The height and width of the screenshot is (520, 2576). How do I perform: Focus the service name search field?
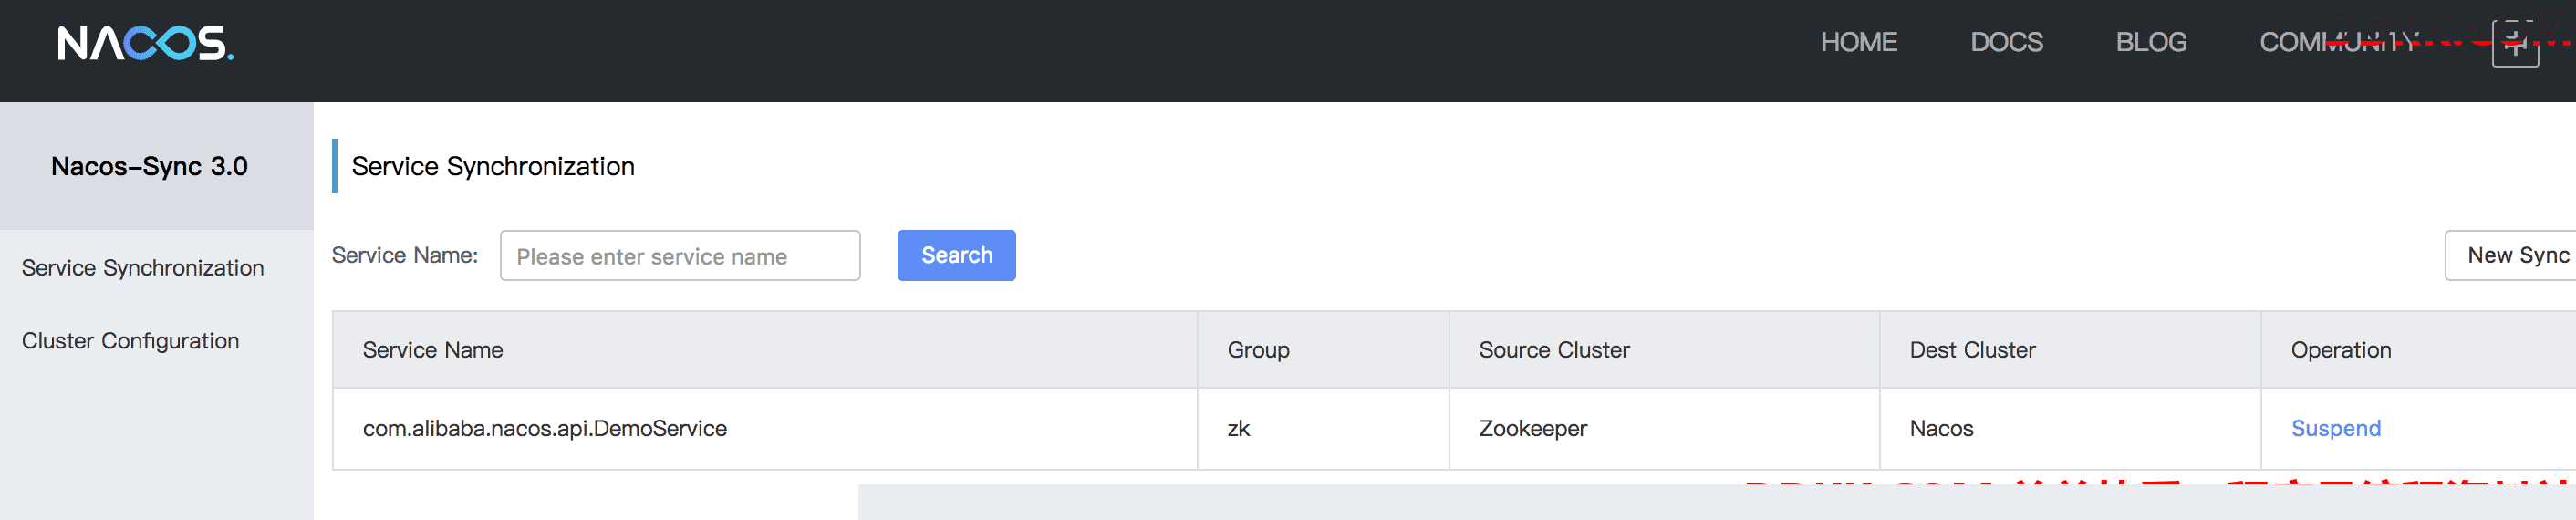pyautogui.click(x=680, y=256)
